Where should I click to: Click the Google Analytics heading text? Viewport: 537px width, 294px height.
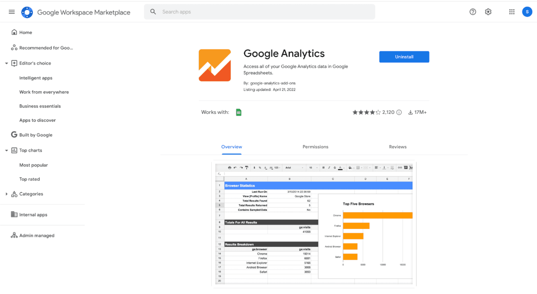tap(284, 54)
